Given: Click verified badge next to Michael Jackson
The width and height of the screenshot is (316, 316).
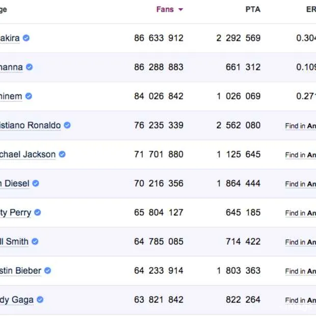Looking at the screenshot, I should point(62,154).
